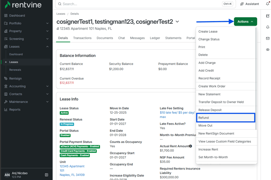Click the envelope icon in right rail
Image resolution: width=271 pixels, height=180 pixels.
tap(268, 38)
